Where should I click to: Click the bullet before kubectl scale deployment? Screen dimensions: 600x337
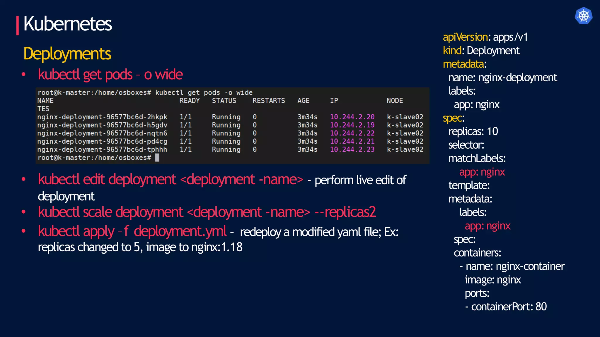[x=24, y=212]
